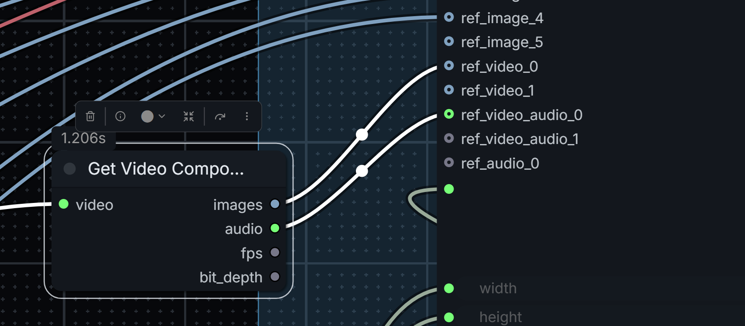This screenshot has height=326, width=745.
Task: Click the unlabeled green socket below ref_audio_0
Action: pyautogui.click(x=449, y=189)
